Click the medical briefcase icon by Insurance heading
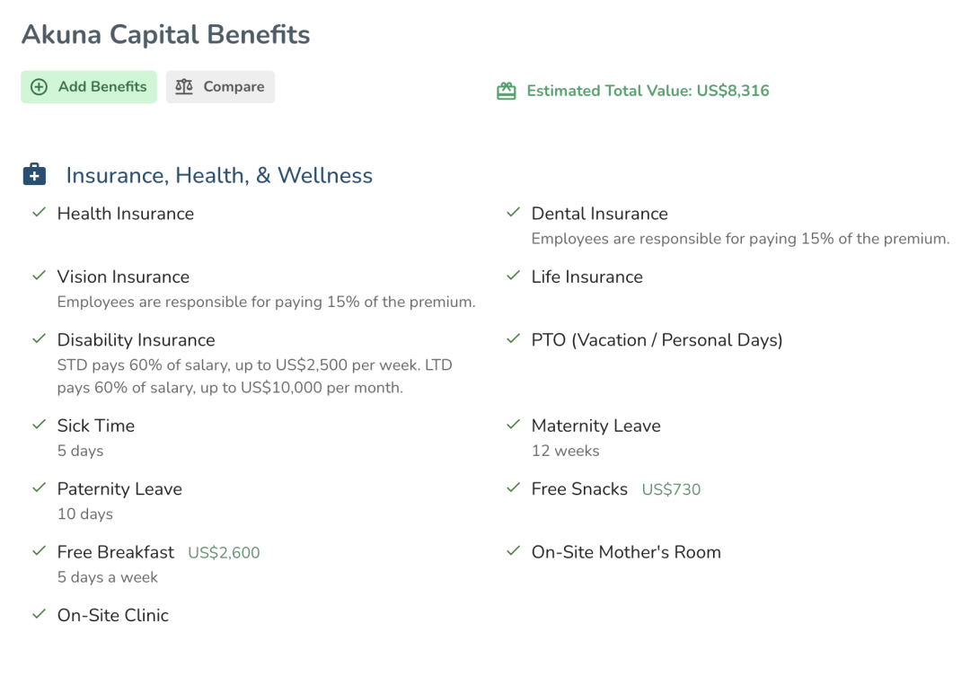Screen dimensions: 970x676 tap(35, 175)
